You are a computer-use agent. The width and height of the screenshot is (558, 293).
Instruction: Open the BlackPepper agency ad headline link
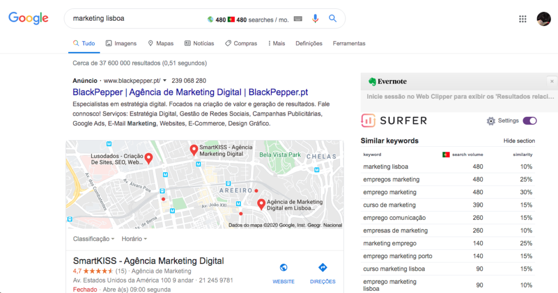click(190, 92)
